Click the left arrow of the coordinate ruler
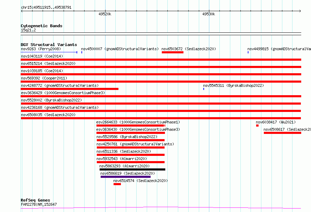 [22, 11]
